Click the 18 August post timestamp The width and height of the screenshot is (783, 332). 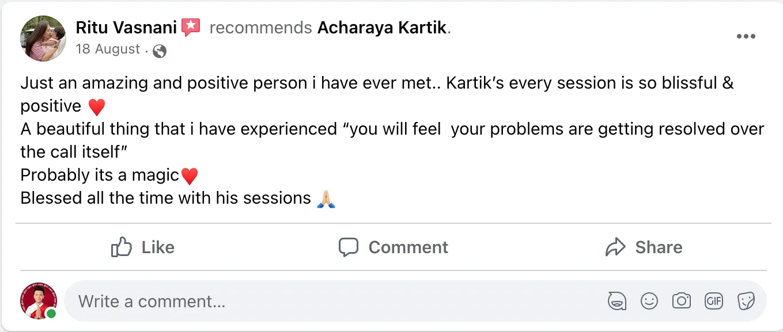tap(108, 49)
